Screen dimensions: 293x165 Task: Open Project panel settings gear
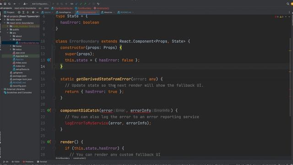point(33,12)
